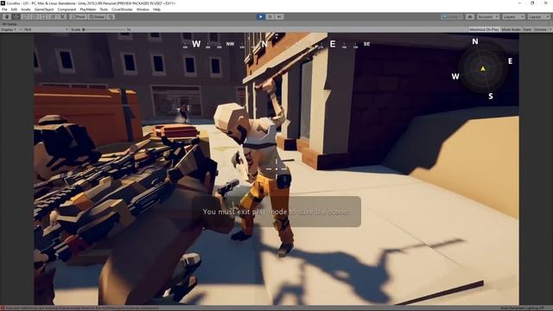Viewport: 553px width, 311px height.
Task: Select the Scale tool in toolbar
Action: click(x=35, y=16)
